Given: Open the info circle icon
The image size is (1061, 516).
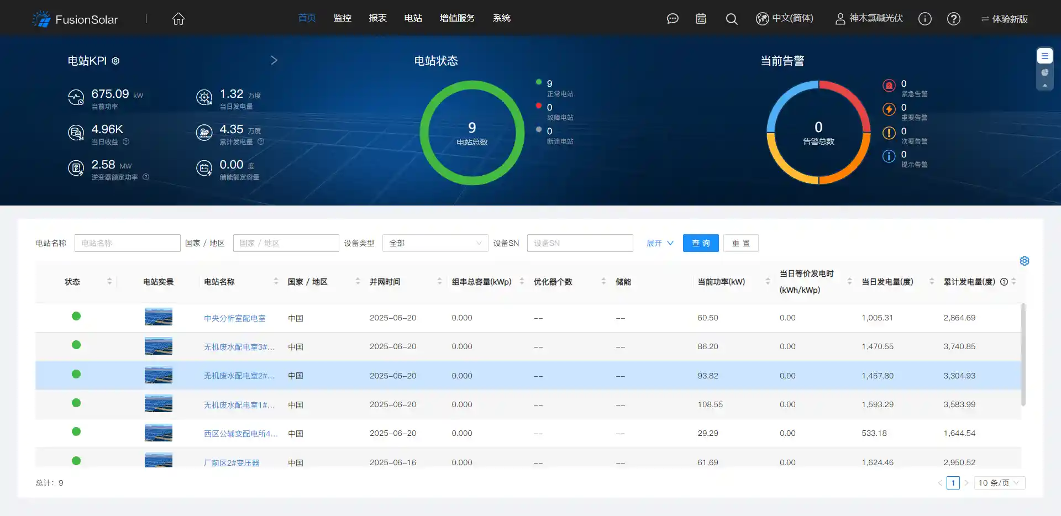Looking at the screenshot, I should tap(925, 19).
